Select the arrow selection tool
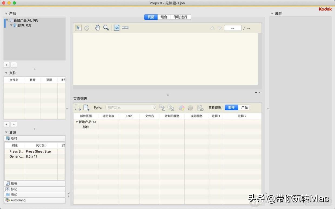Viewport: 335px width, 209px height. click(78, 28)
